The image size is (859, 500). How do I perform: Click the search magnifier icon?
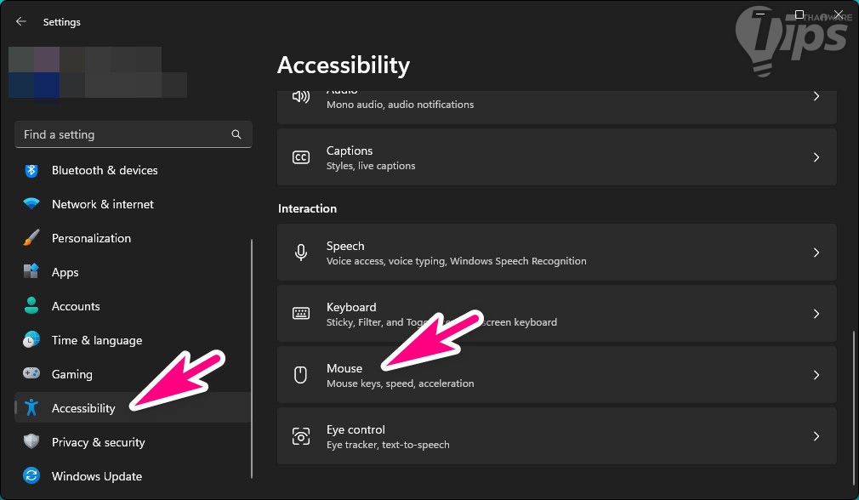[236, 134]
